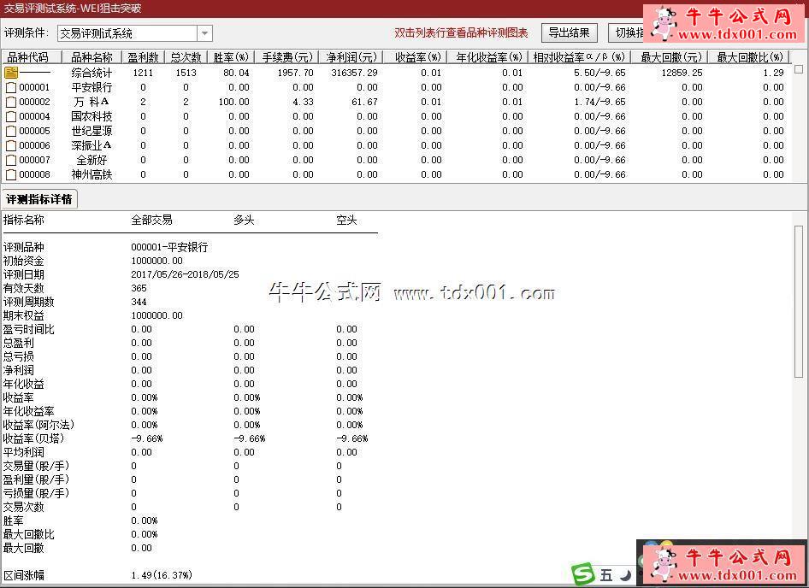This screenshot has width=809, height=588.
Task: Open the 评测条件 dropdown arrow
Action: (x=204, y=33)
